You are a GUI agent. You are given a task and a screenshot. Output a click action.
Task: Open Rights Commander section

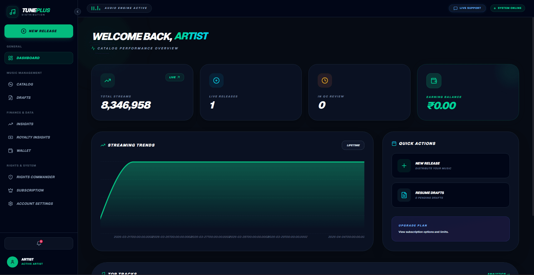tap(35, 177)
